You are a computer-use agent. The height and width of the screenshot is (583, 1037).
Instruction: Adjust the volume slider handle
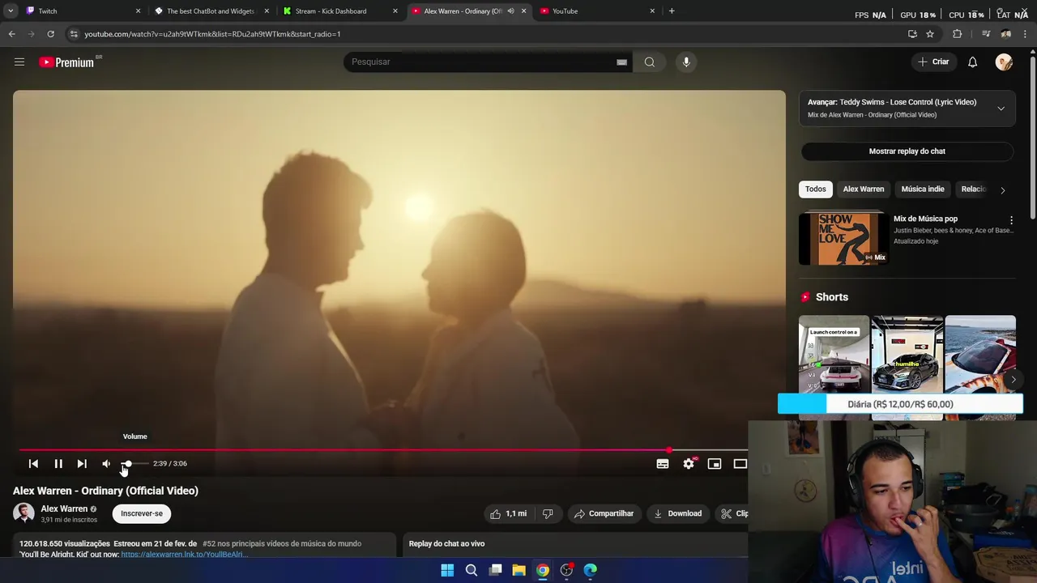pyautogui.click(x=127, y=463)
